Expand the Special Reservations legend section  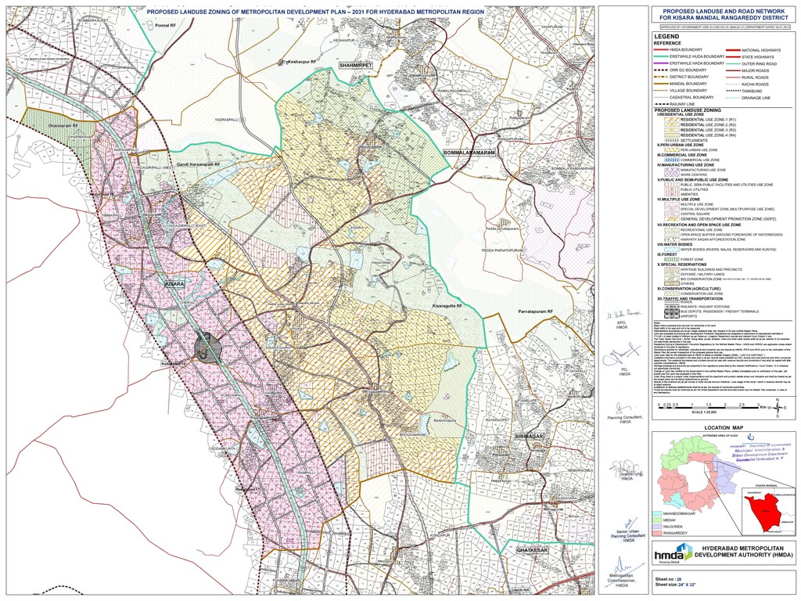click(x=683, y=264)
